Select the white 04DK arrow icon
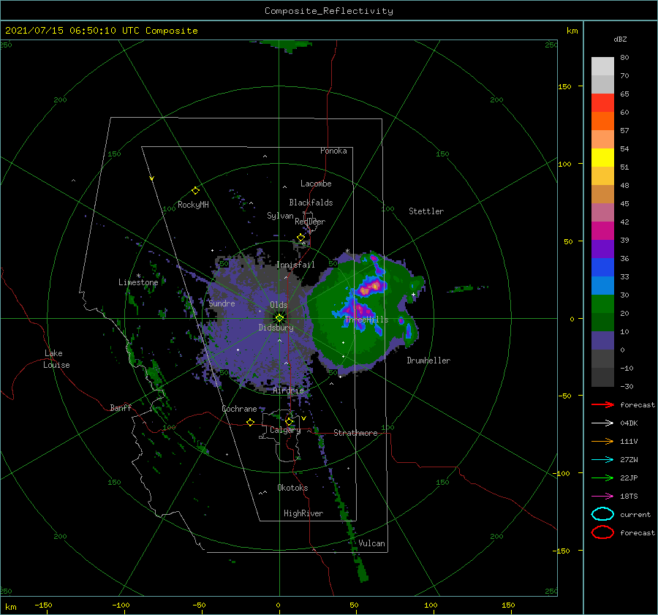The height and width of the screenshot is (615, 658). point(602,423)
